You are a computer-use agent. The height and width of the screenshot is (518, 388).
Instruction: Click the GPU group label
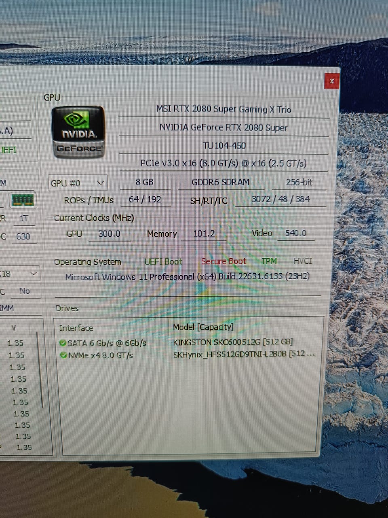[x=52, y=98]
